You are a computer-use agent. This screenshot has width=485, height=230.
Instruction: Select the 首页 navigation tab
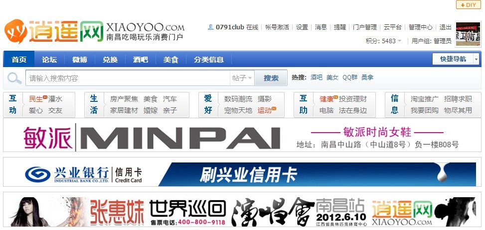pyautogui.click(x=19, y=60)
